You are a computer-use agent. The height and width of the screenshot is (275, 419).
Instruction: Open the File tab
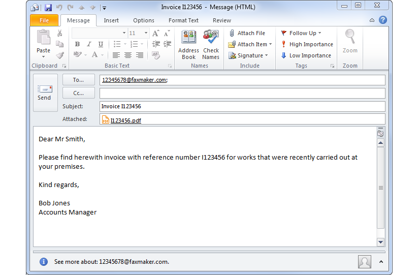(x=44, y=20)
